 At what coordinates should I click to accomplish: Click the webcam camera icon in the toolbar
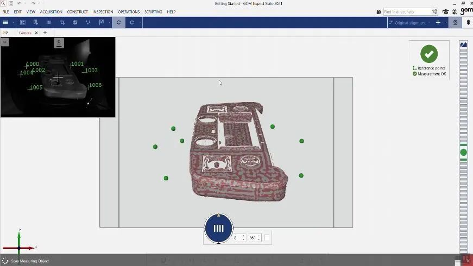tap(455, 22)
